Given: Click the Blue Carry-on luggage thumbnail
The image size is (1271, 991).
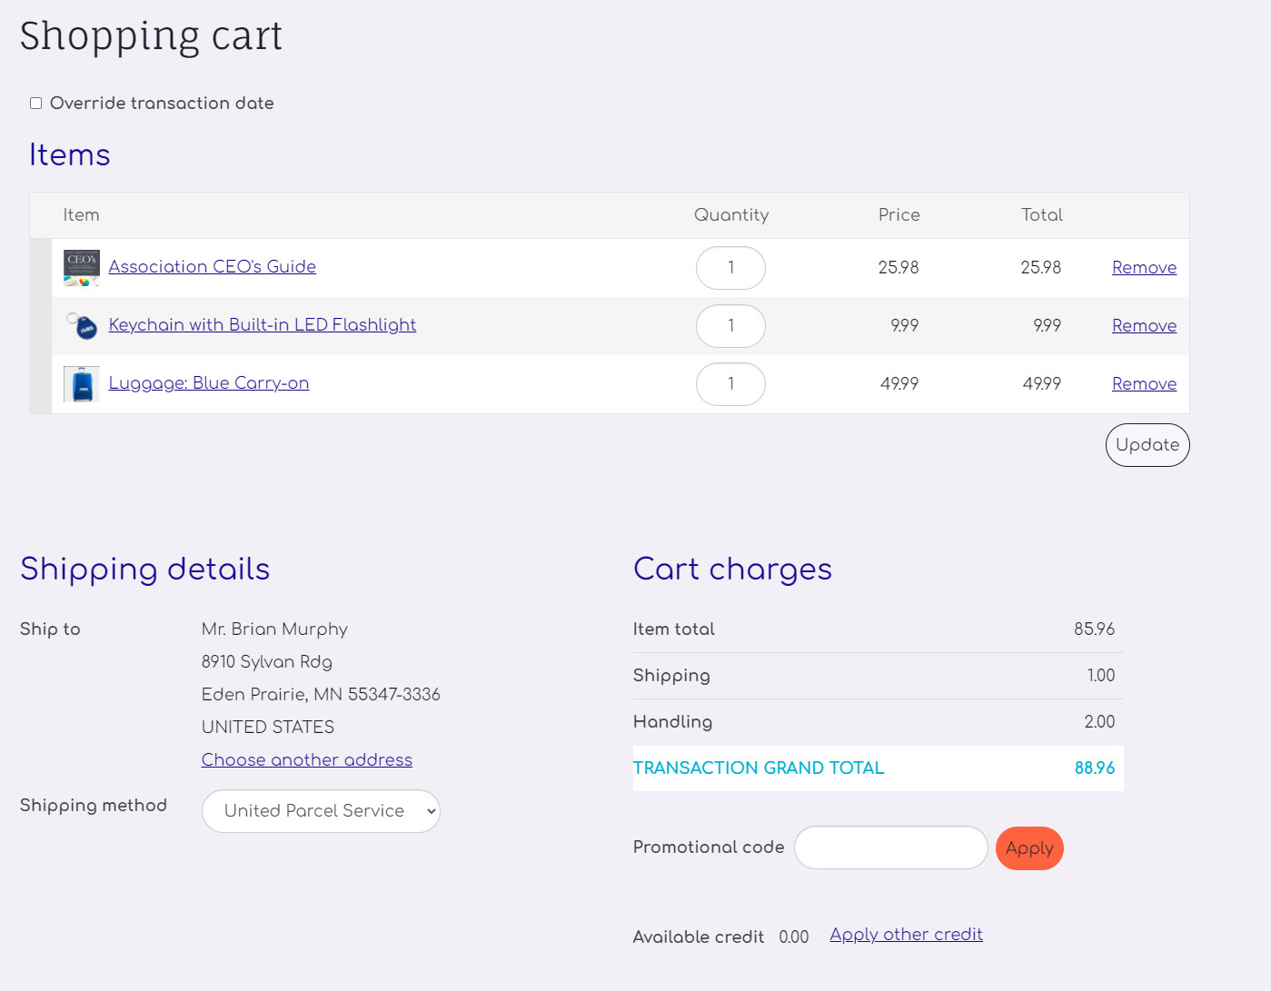Looking at the screenshot, I should (x=82, y=384).
